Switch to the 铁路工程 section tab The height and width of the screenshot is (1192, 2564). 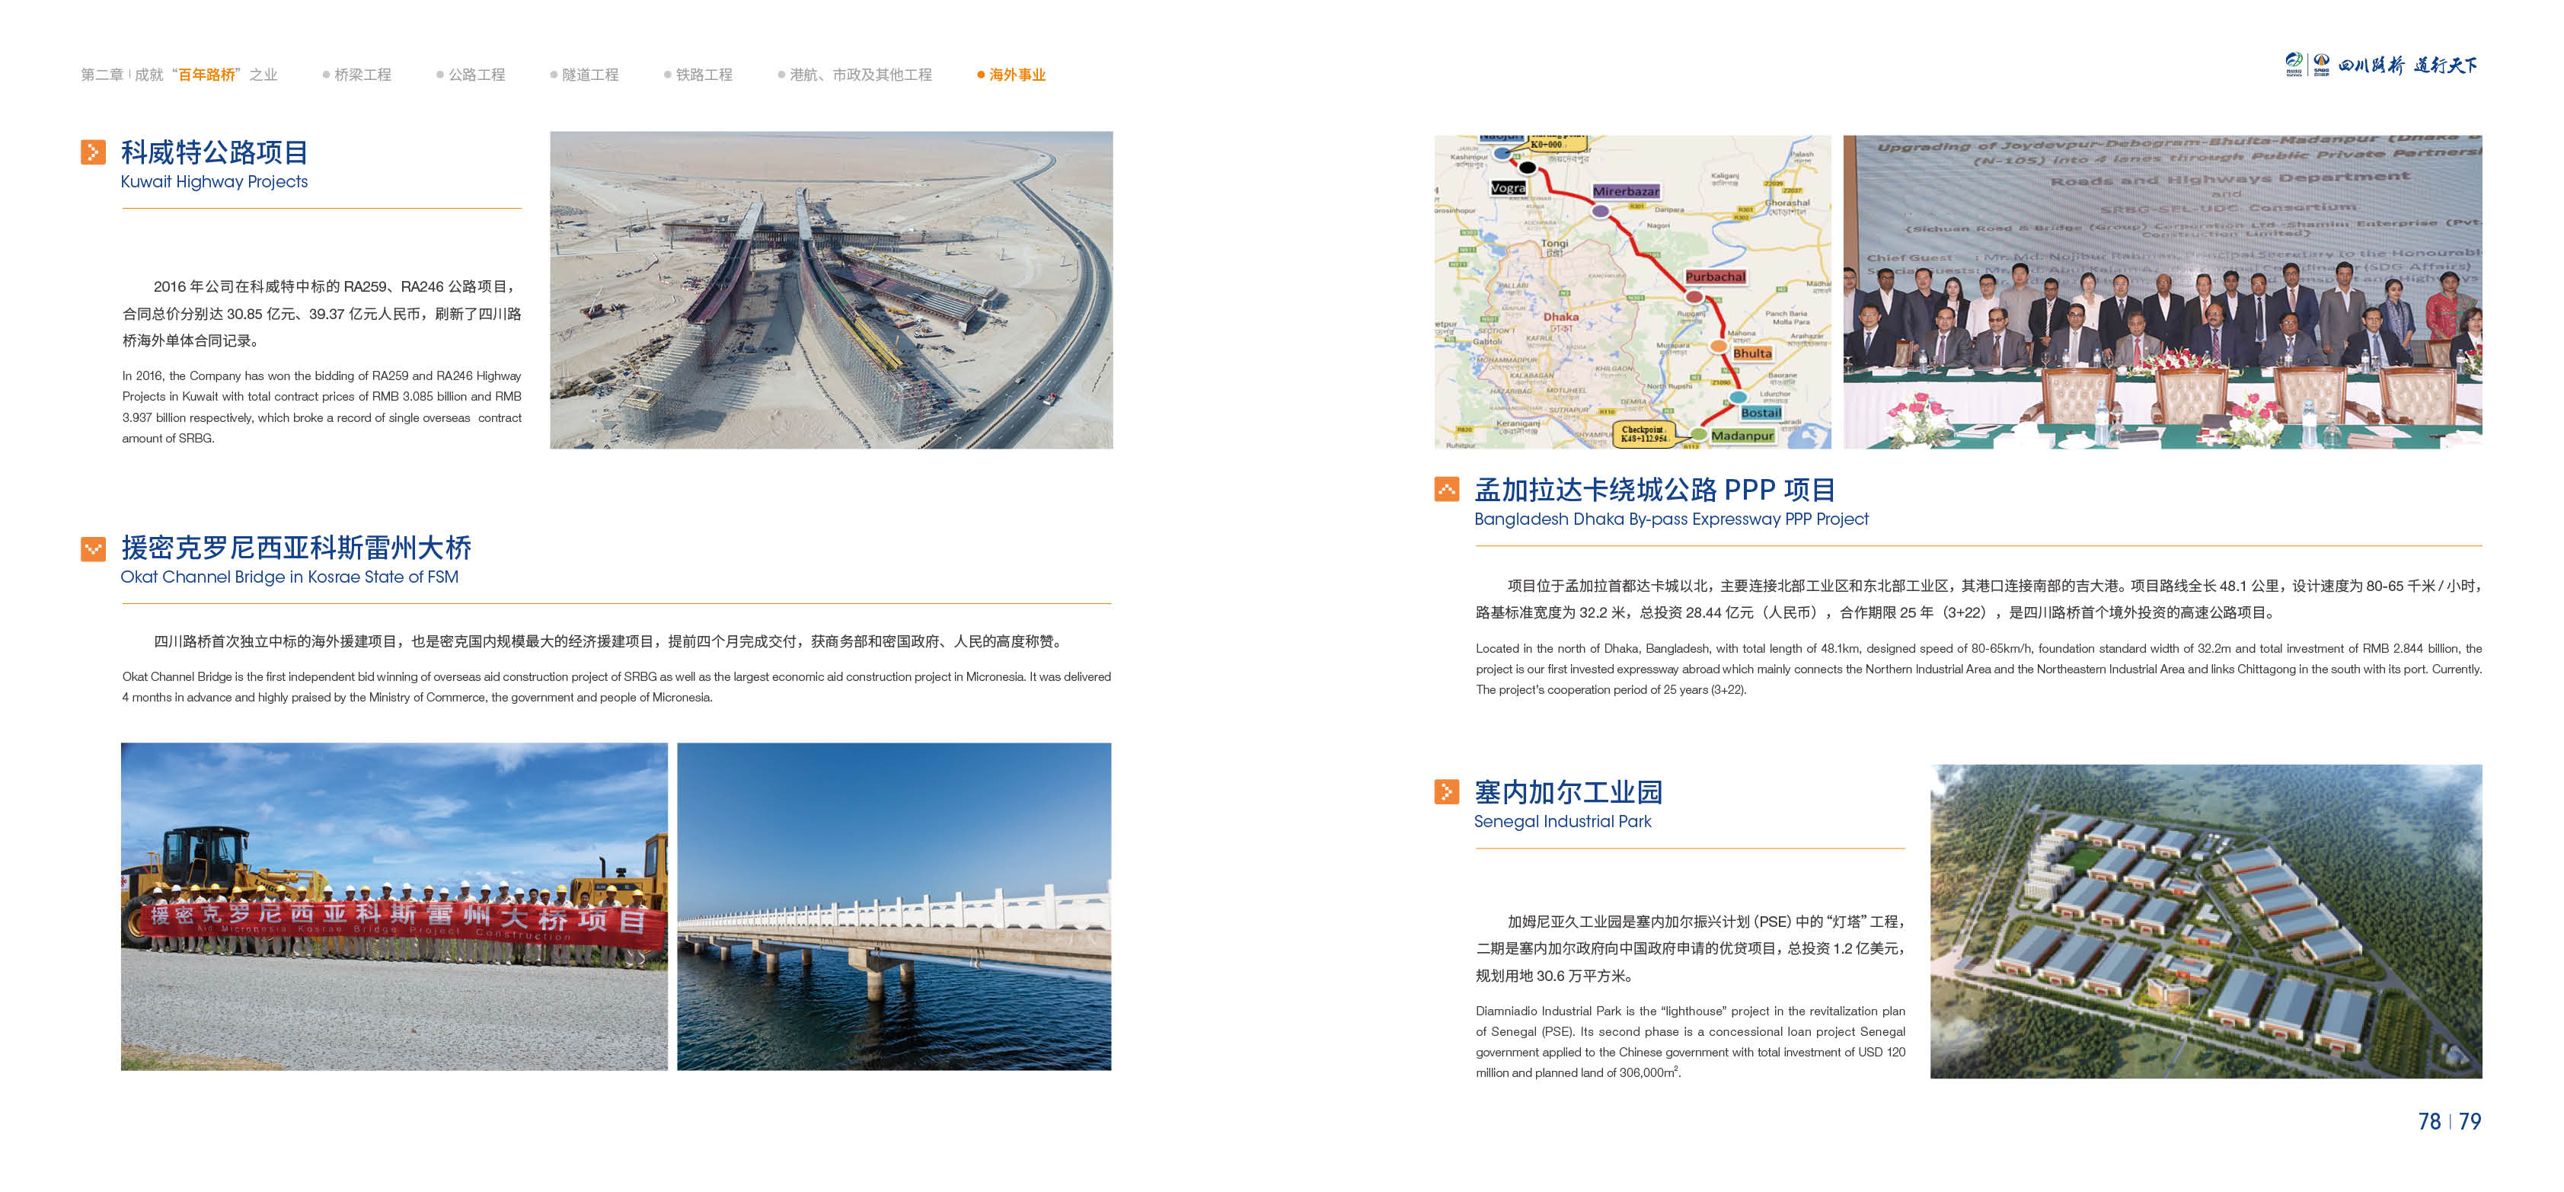tap(704, 75)
